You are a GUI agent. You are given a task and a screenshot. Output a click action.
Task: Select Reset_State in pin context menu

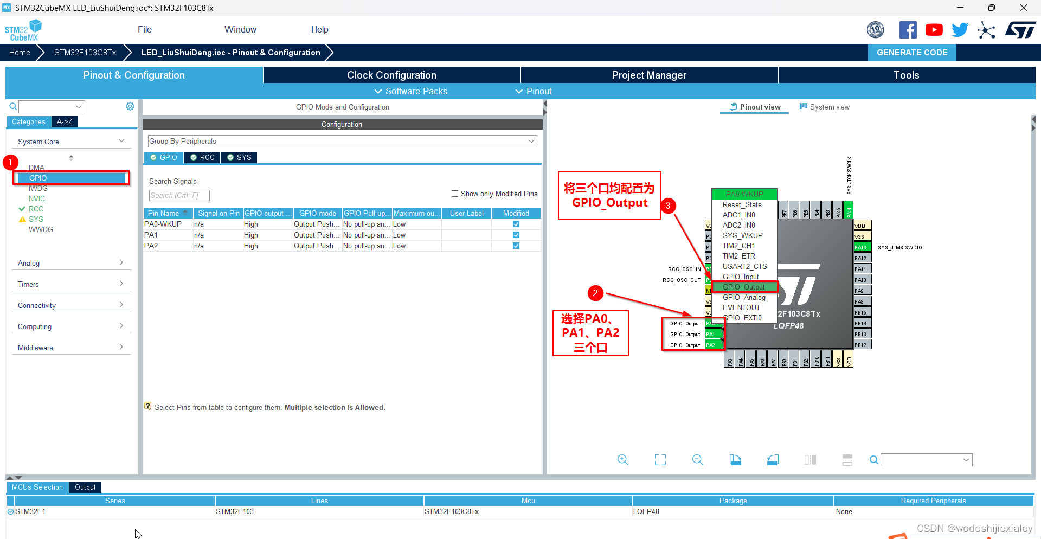(744, 204)
